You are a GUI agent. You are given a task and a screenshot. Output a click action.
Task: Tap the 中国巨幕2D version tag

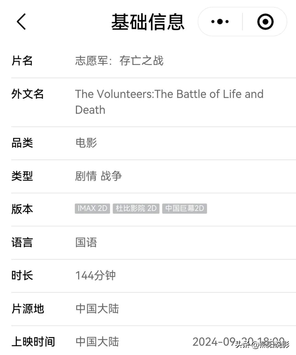coord(184,208)
